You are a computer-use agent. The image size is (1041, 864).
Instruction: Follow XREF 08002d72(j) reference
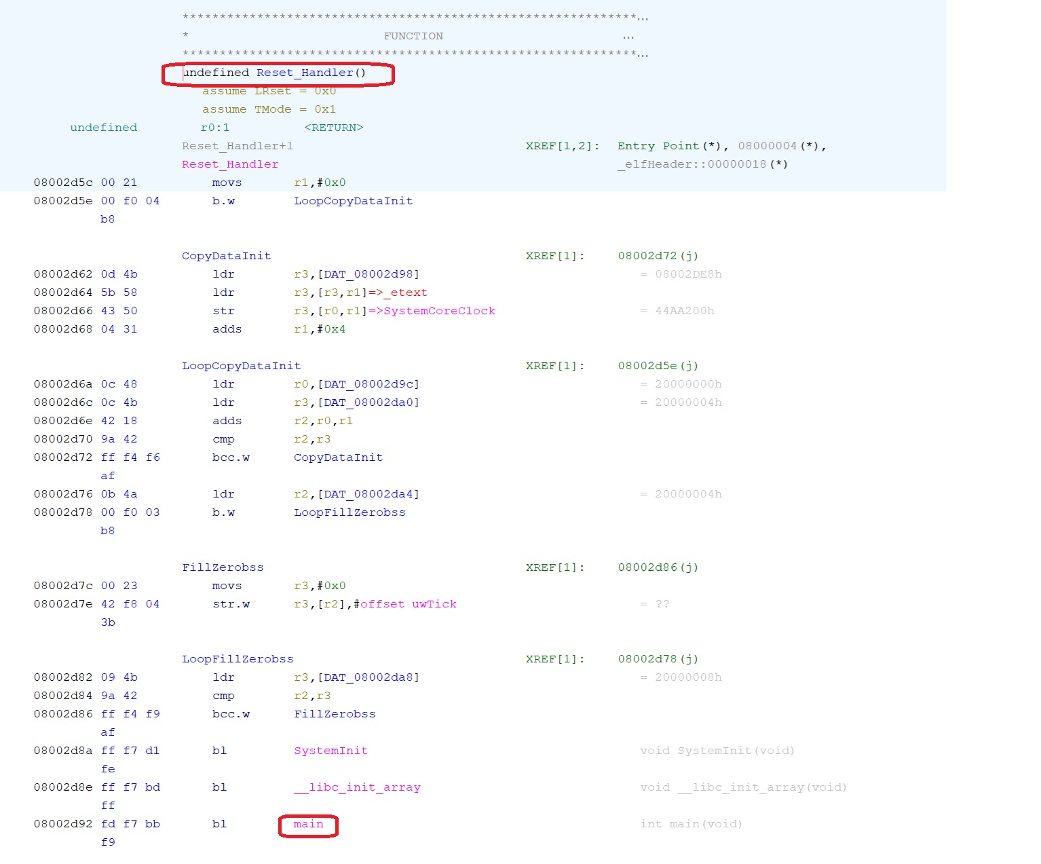[x=658, y=256]
